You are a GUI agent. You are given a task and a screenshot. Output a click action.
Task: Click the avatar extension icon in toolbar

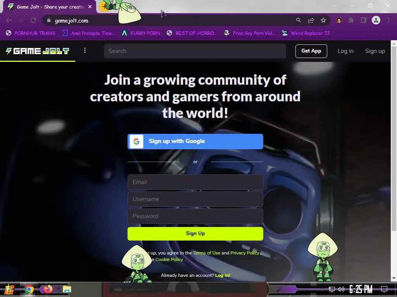coord(339,20)
